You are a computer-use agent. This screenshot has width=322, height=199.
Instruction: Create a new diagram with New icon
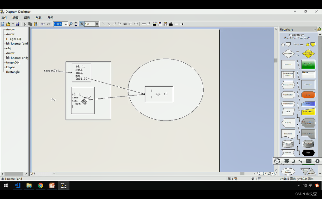pyautogui.click(x=3, y=24)
